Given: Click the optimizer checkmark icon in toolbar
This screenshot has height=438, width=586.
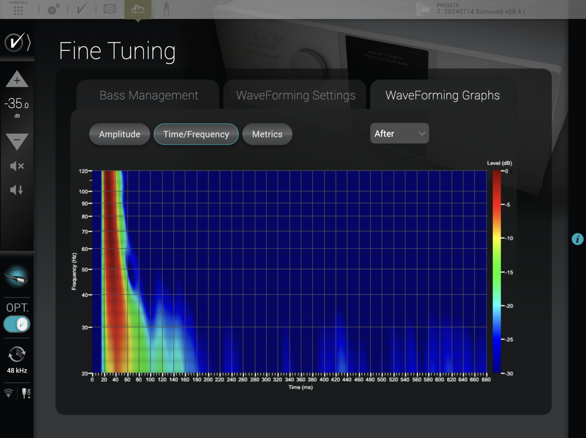Looking at the screenshot, I should tap(82, 9).
